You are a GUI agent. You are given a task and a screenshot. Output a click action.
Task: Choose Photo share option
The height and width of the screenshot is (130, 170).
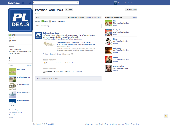[53, 22]
